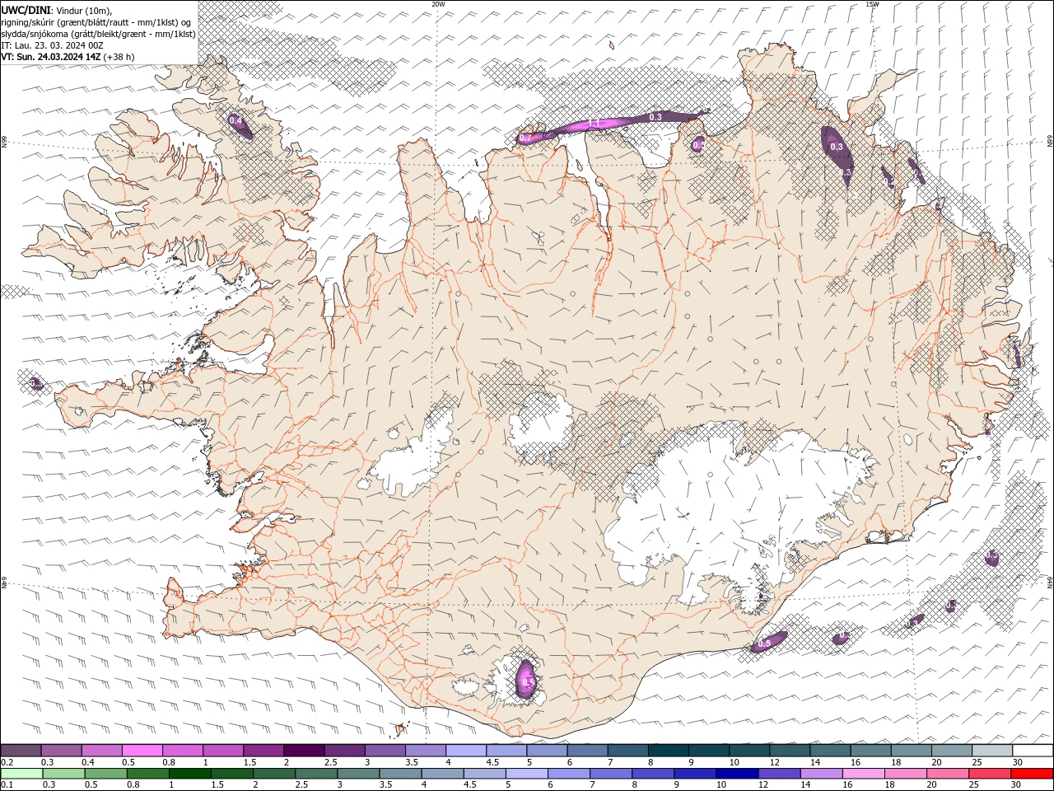The width and height of the screenshot is (1054, 791).
Task: Click the white 30 swatch in upper legend
Action: point(1032,750)
